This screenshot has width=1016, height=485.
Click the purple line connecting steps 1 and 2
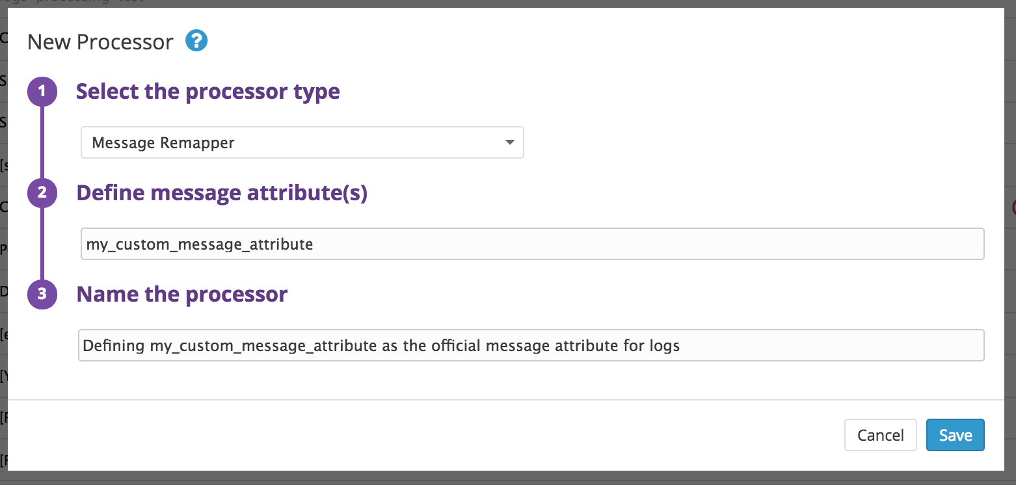click(x=42, y=142)
